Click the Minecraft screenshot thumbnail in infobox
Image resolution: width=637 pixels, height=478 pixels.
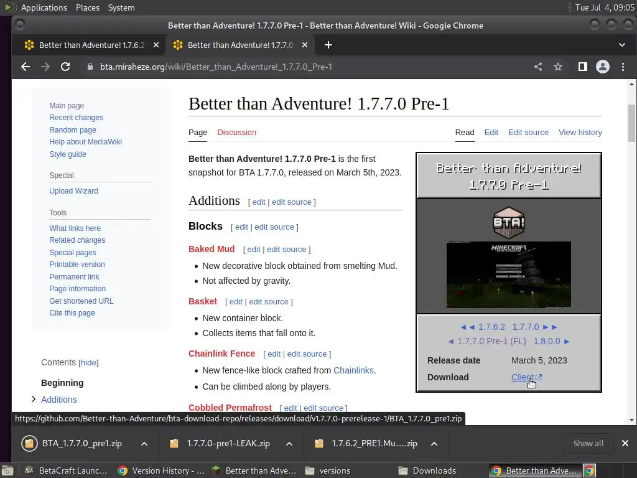(509, 274)
